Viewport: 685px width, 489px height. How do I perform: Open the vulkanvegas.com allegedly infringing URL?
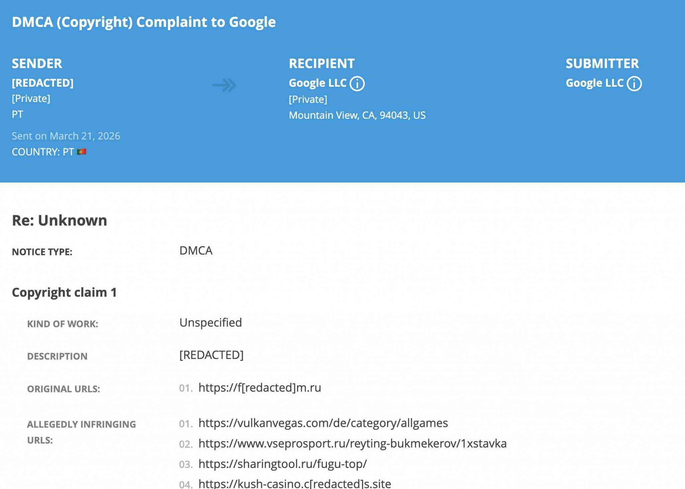point(323,422)
